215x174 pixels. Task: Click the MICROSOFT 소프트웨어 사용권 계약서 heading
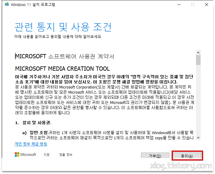pyautogui.click(x=65, y=56)
